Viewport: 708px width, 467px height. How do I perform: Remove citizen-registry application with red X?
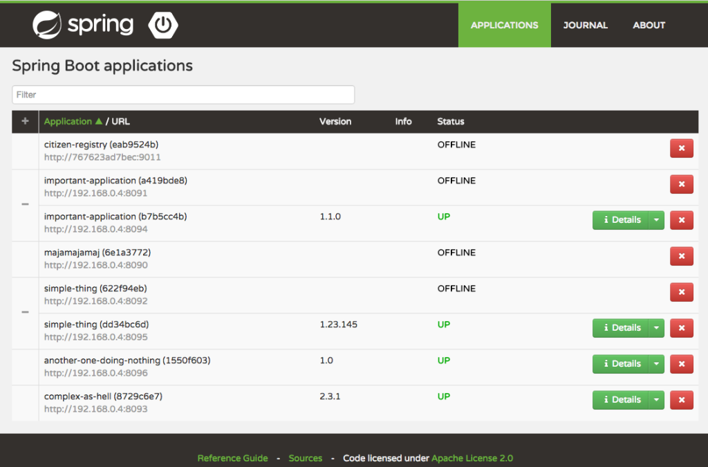click(x=681, y=148)
